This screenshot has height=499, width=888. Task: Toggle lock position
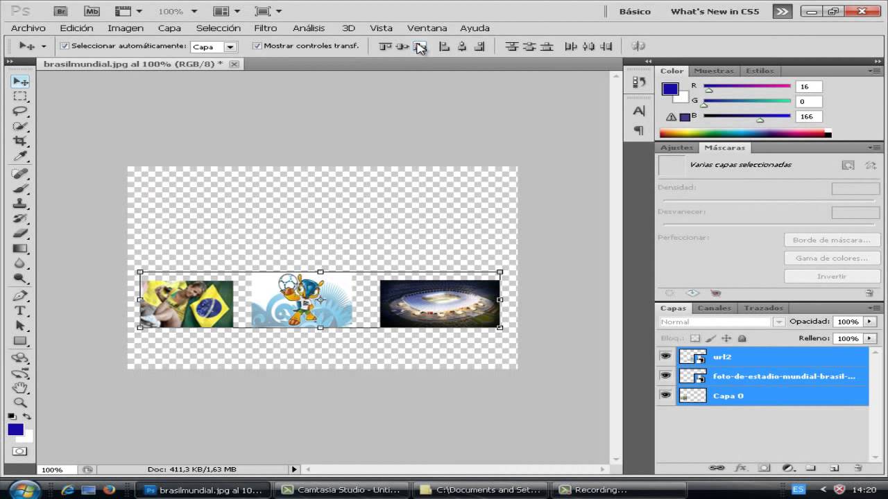[726, 338]
